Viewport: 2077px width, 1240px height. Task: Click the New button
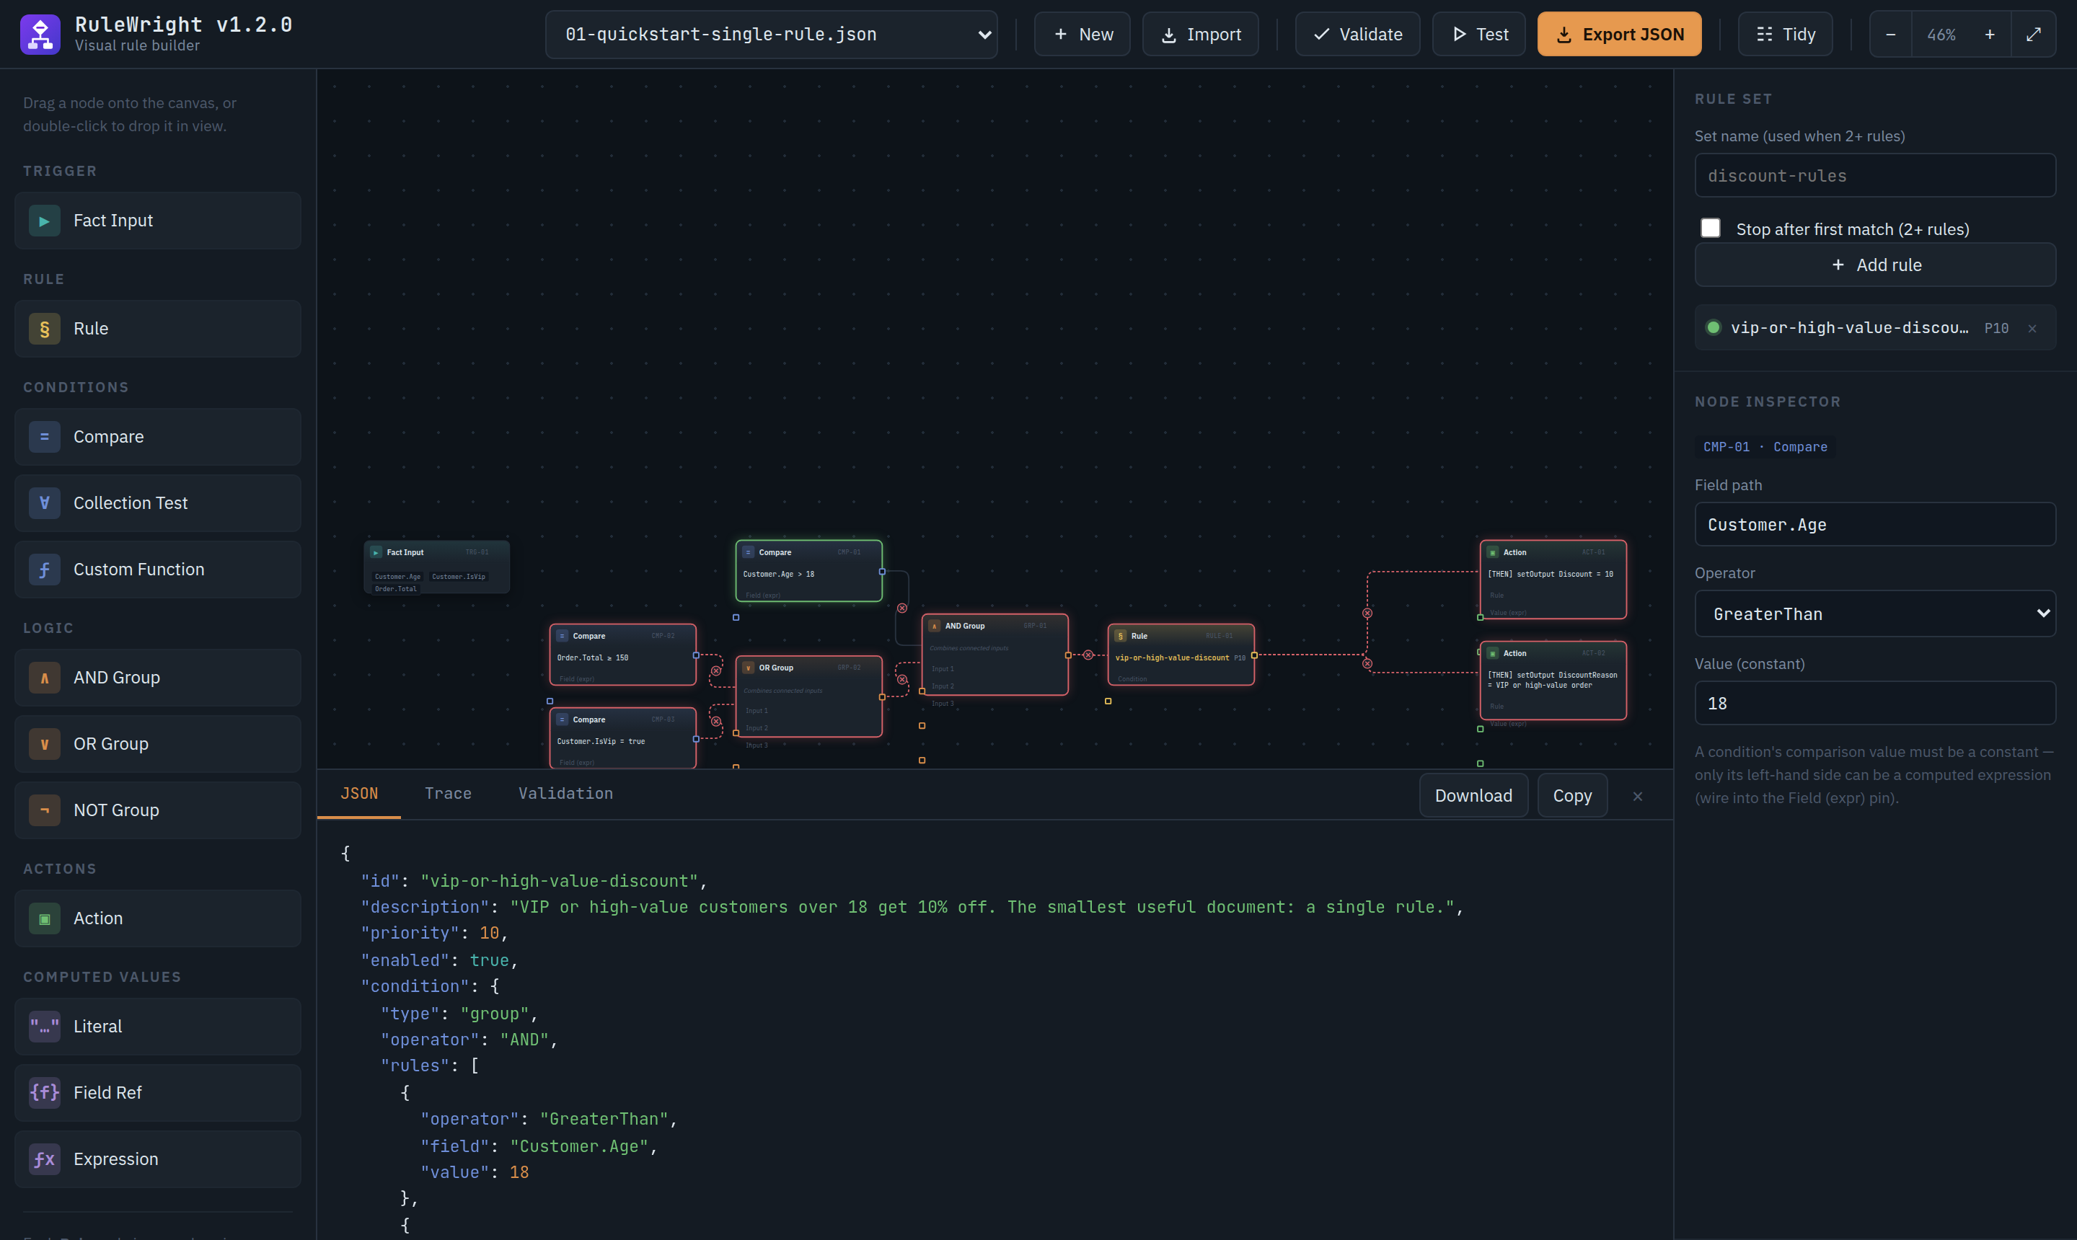pyautogui.click(x=1082, y=35)
